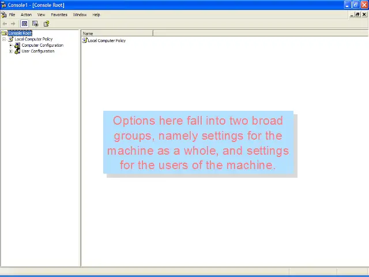Image resolution: width=369 pixels, height=277 pixels.
Task: Restore the inner Console Root child window
Action: point(357,14)
